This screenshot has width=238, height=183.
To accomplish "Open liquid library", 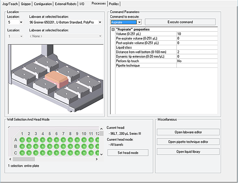I will coord(188,152).
